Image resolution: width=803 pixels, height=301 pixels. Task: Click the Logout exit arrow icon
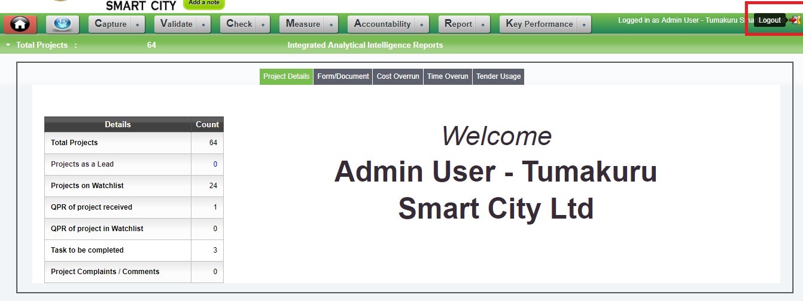(795, 20)
